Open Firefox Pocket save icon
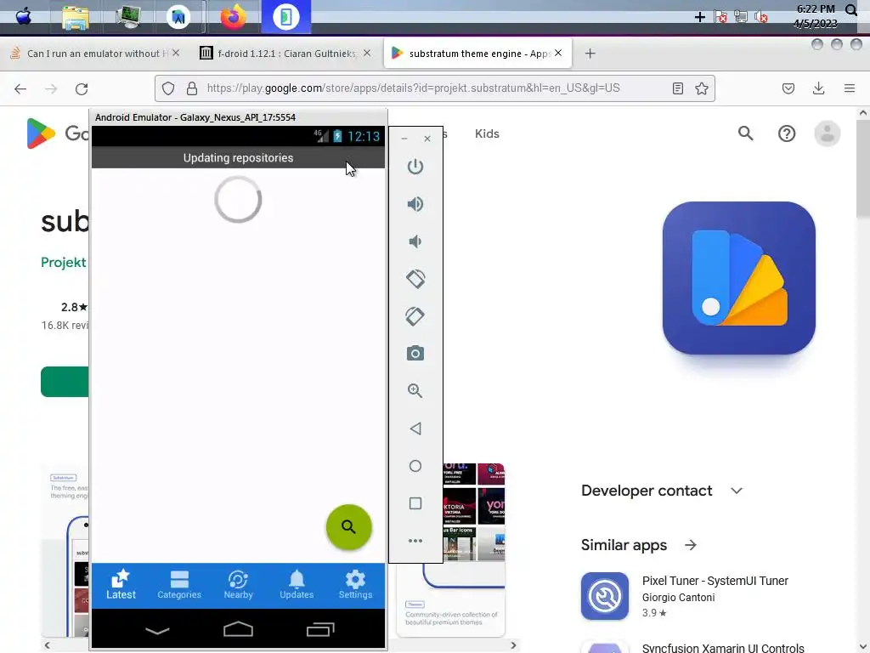The height and width of the screenshot is (653, 870). click(x=788, y=88)
